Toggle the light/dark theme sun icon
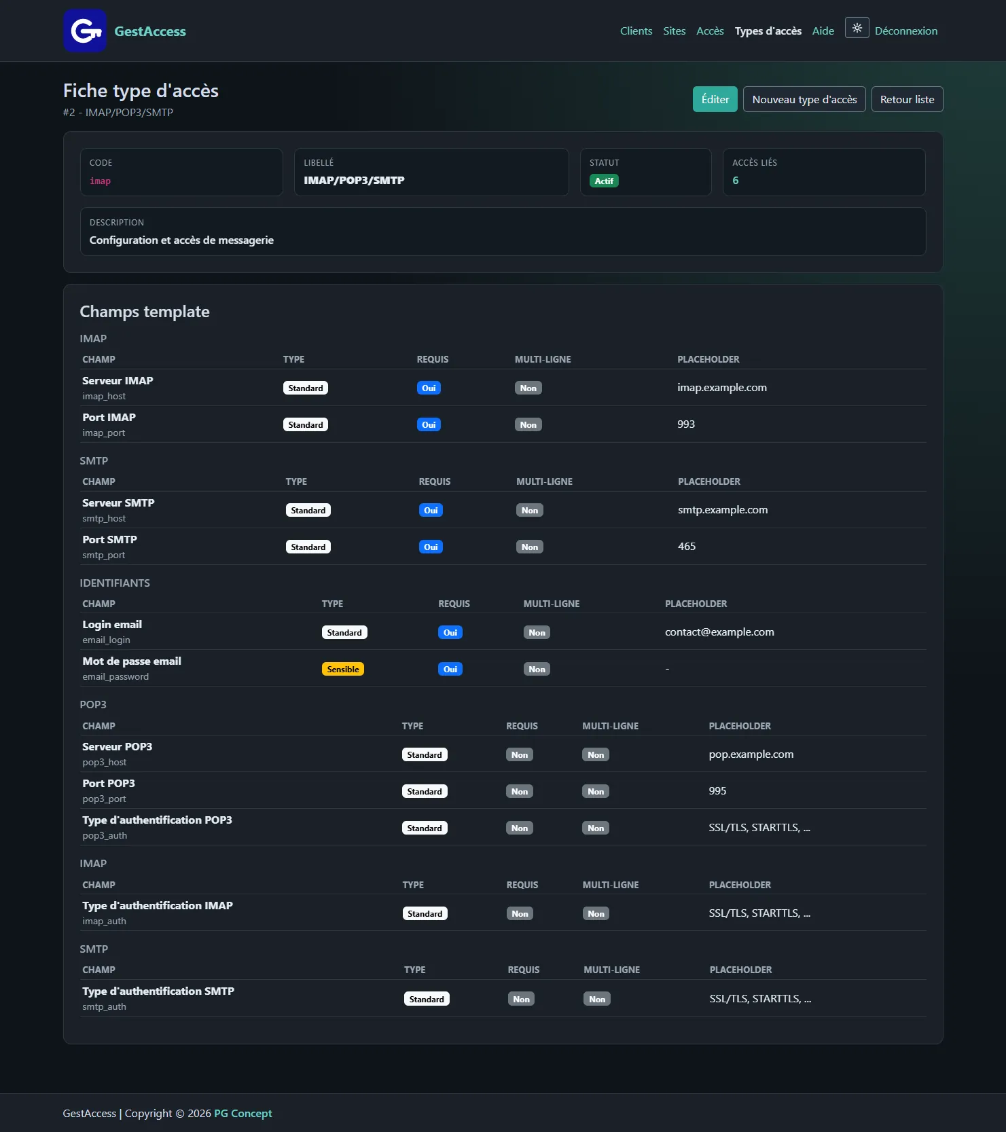Viewport: 1006px width, 1132px height. coord(857,28)
